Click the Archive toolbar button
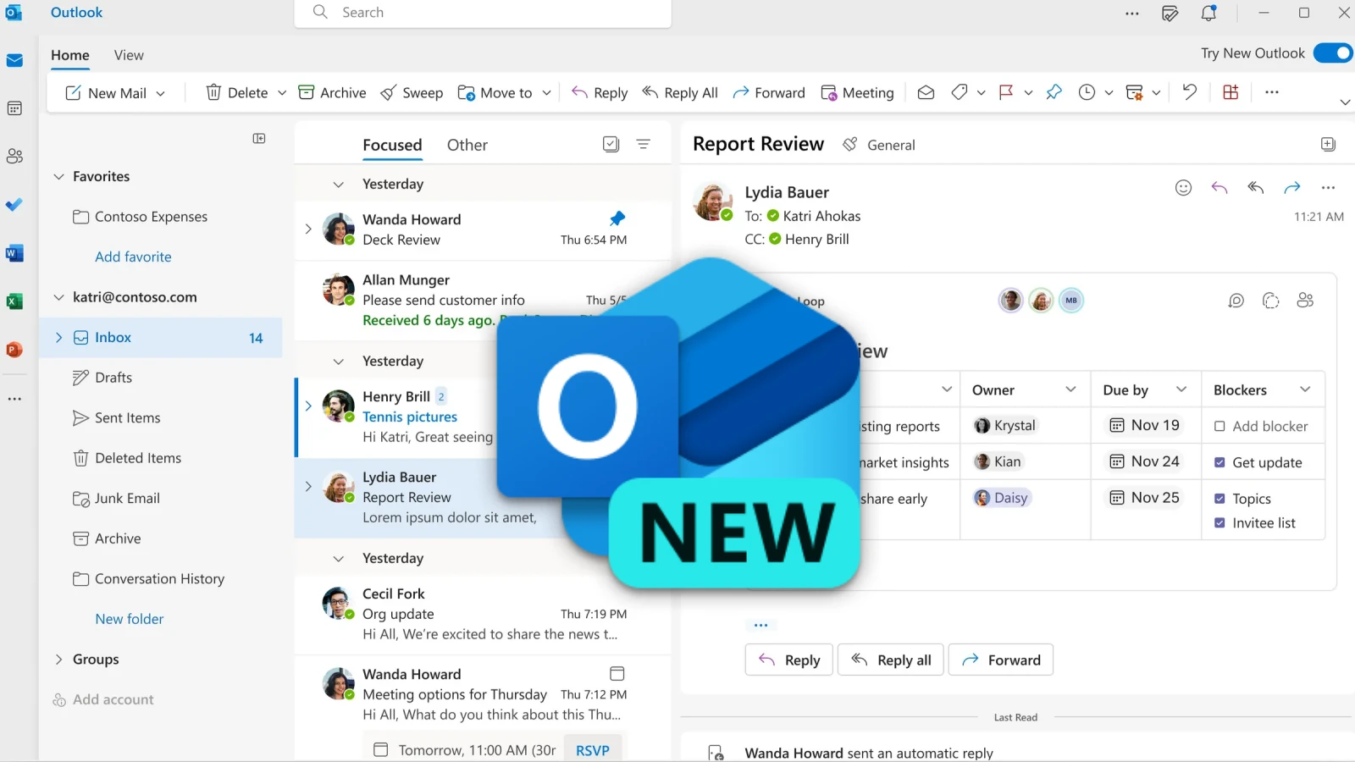The height and width of the screenshot is (762, 1355). (x=332, y=92)
